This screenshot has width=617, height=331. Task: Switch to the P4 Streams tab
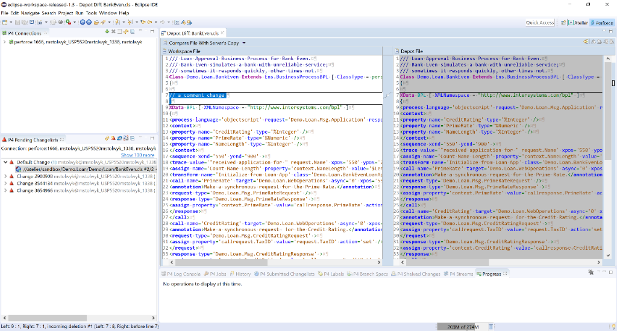tap(459, 274)
